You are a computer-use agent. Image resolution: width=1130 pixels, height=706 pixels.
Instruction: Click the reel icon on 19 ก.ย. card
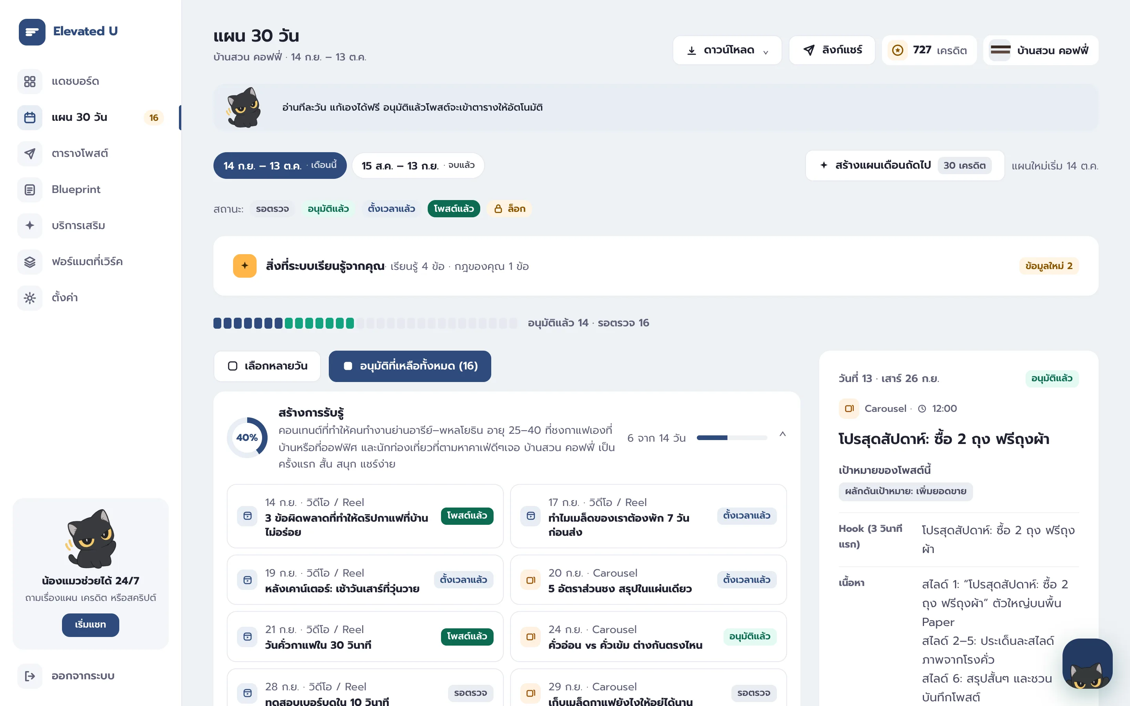pos(248,580)
